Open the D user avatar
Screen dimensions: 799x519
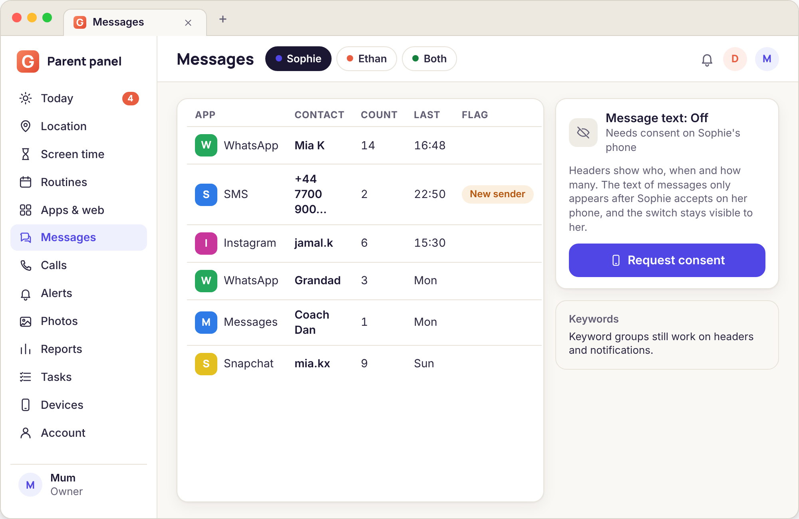tap(735, 59)
